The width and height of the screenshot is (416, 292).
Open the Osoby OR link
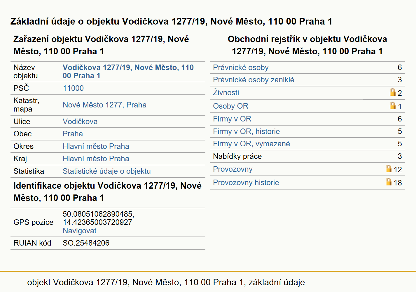coord(230,106)
